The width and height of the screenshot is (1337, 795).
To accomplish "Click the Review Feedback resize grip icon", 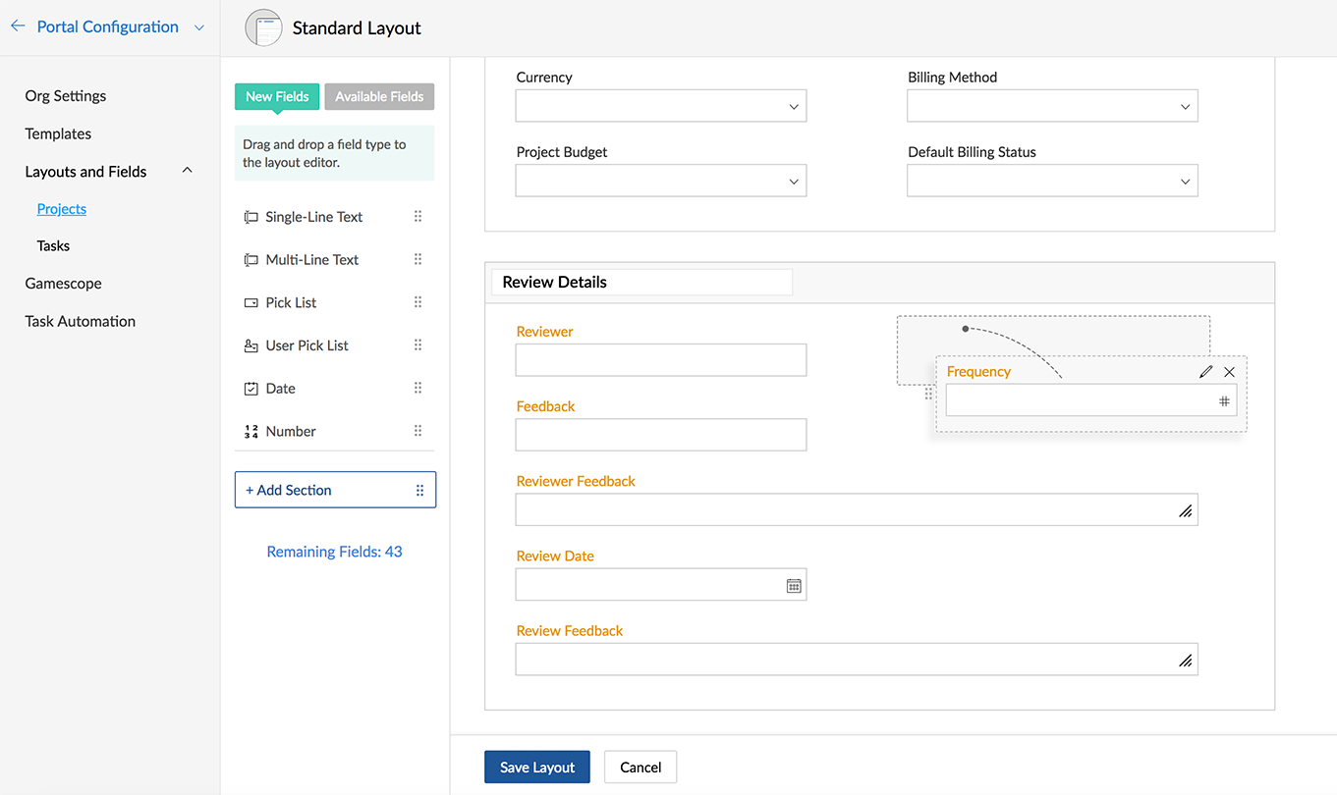I will tap(1186, 661).
